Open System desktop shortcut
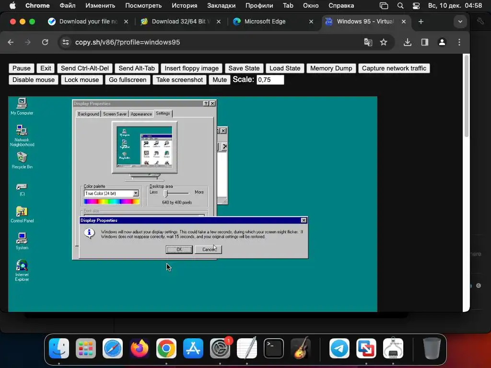 [x=22, y=241]
